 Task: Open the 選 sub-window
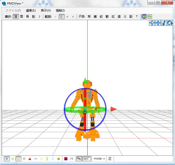pyautogui.click(x=95, y=17)
